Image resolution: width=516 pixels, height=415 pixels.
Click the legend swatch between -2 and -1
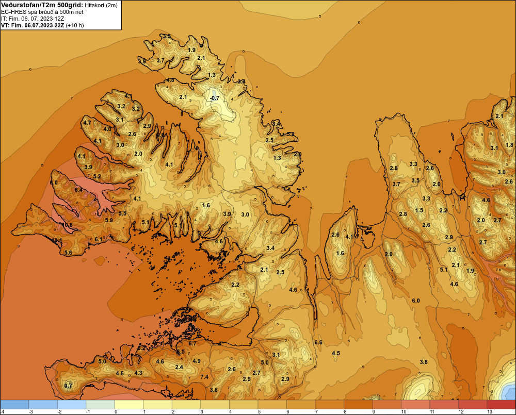click(x=72, y=404)
